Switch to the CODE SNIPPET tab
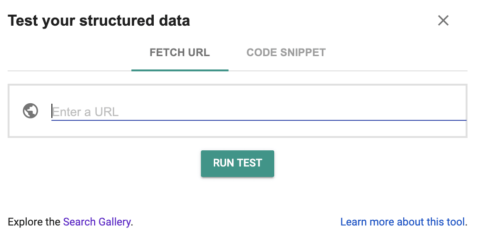 [x=286, y=52]
